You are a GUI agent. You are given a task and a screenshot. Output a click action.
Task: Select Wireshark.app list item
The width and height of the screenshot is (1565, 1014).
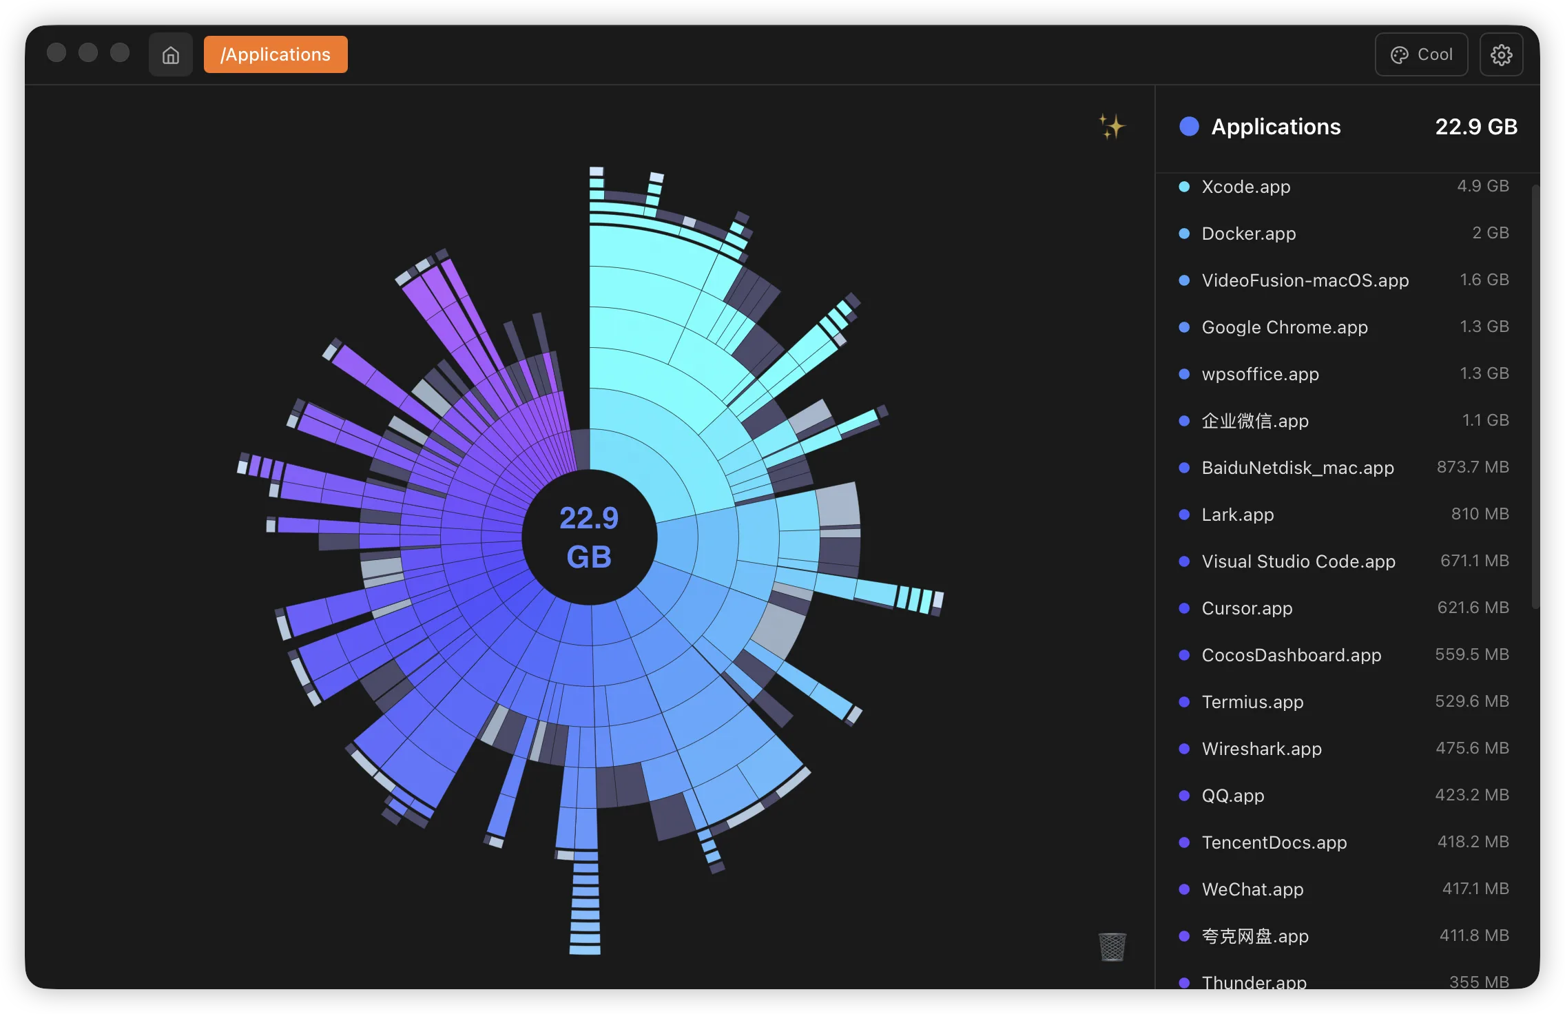pyautogui.click(x=1261, y=749)
